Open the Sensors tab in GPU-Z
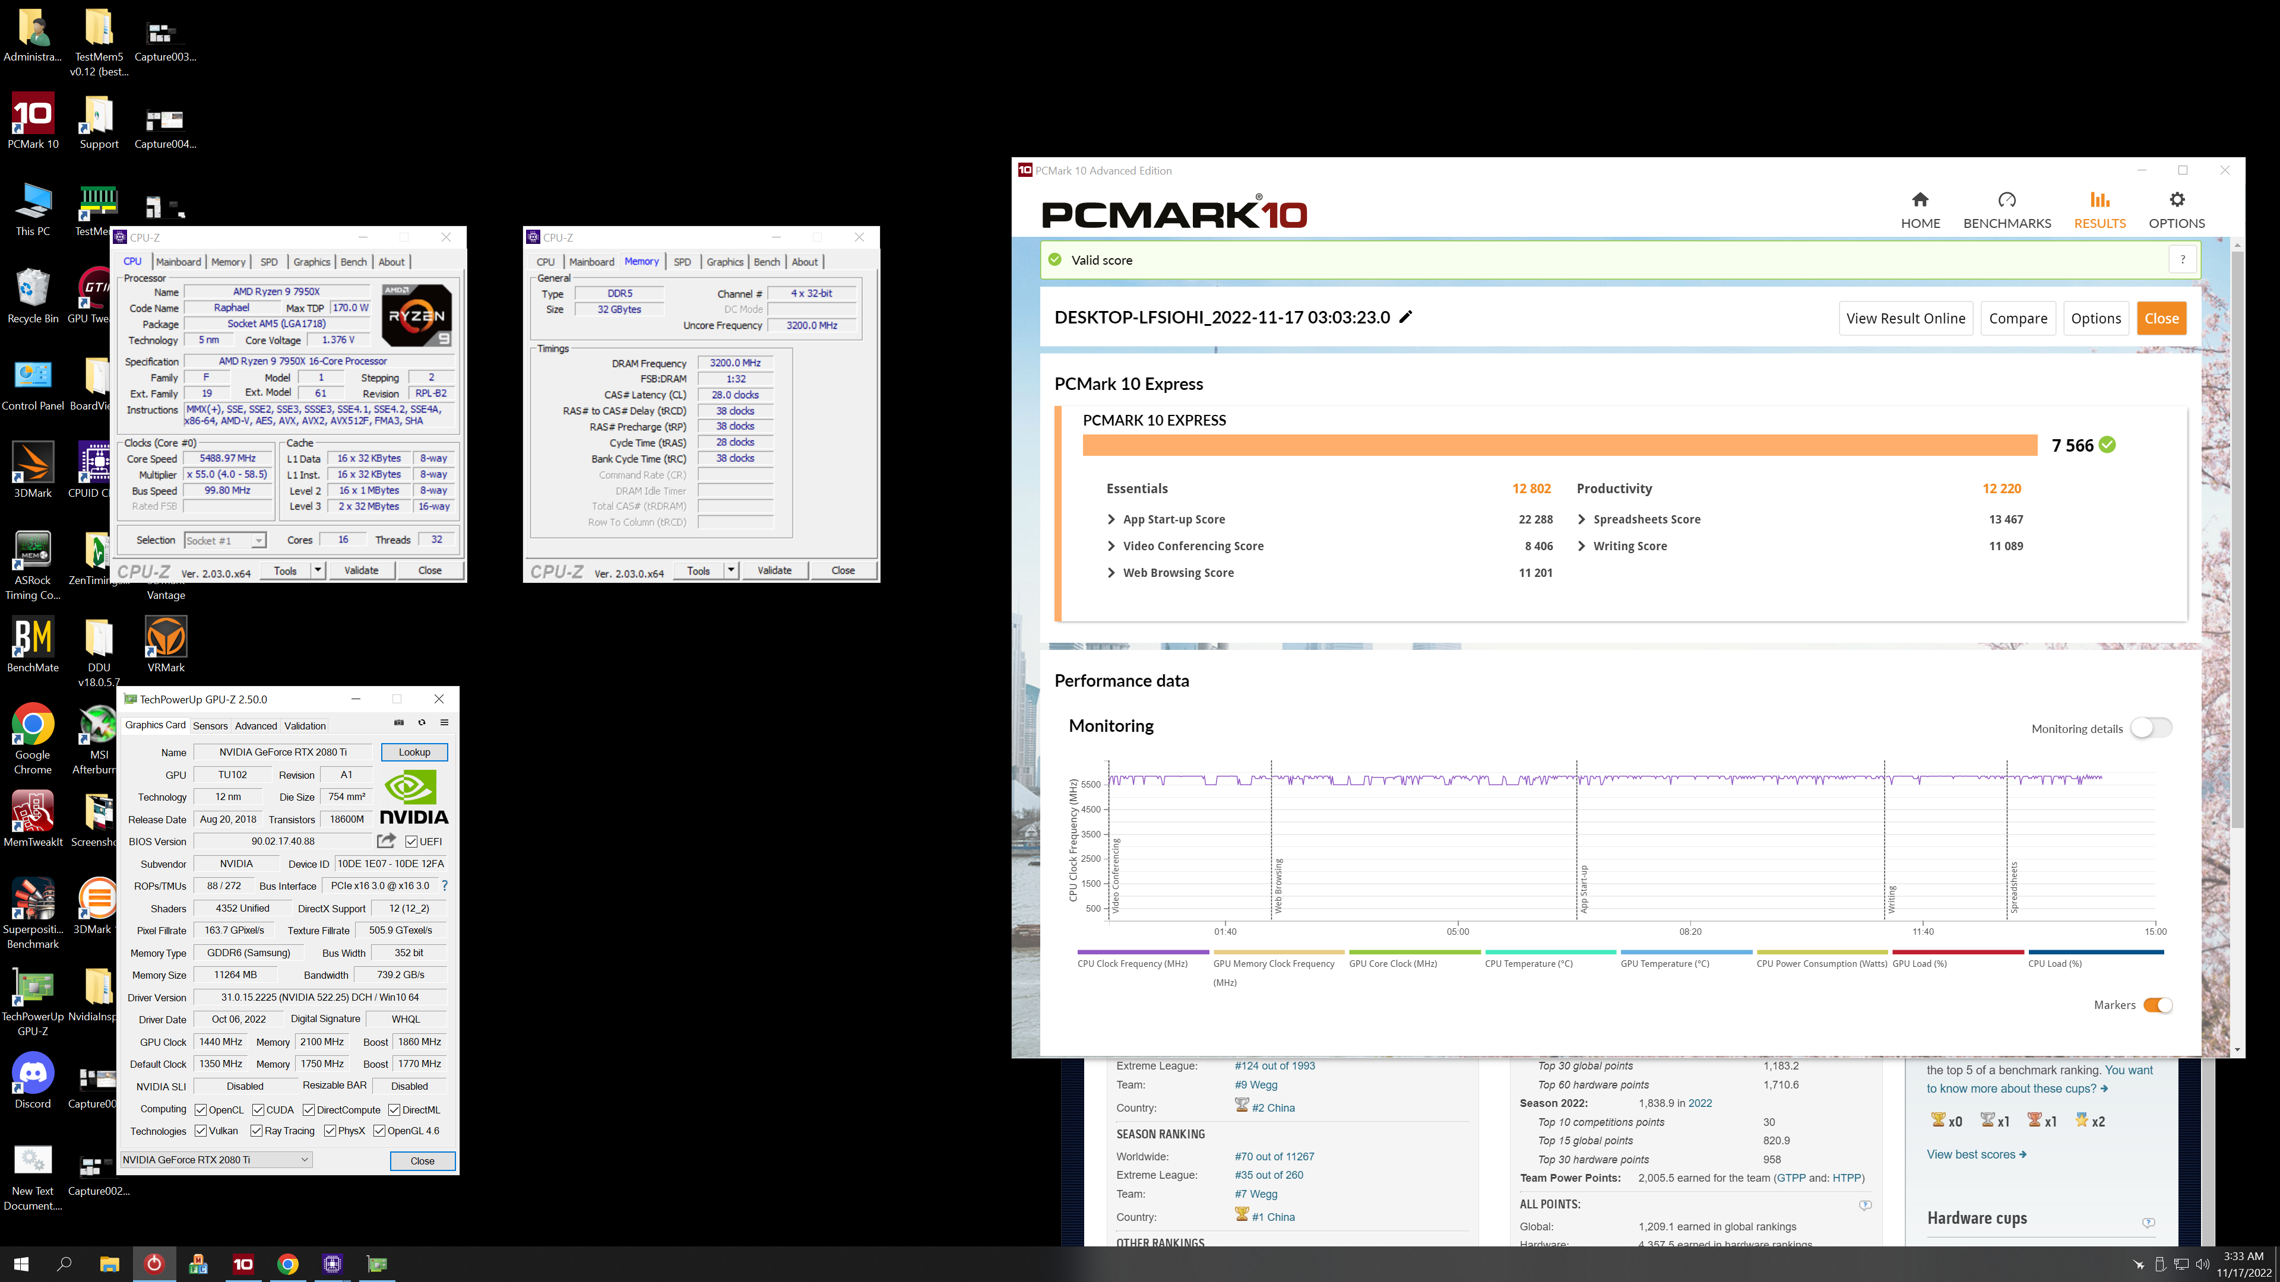 (210, 725)
